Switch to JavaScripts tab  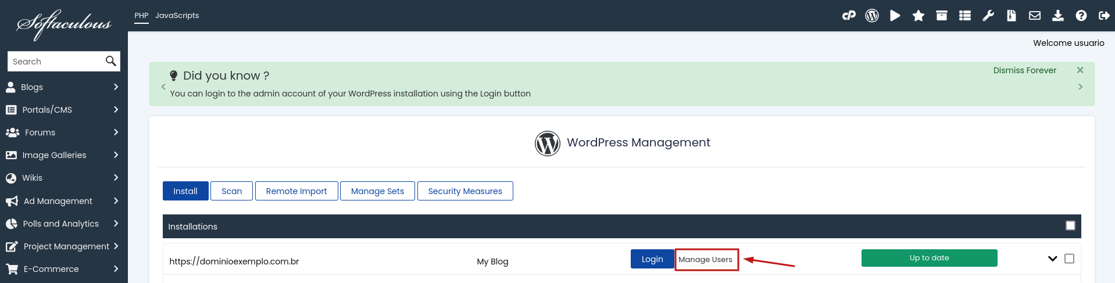click(x=177, y=16)
